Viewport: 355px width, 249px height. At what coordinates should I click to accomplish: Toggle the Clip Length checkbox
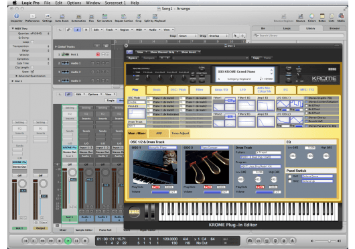click(x=32, y=67)
